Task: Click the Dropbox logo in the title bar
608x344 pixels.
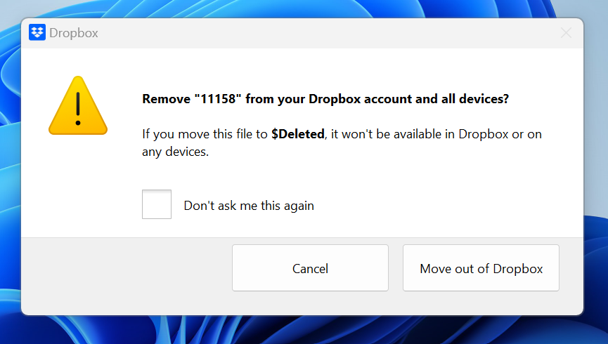Action: coord(37,33)
